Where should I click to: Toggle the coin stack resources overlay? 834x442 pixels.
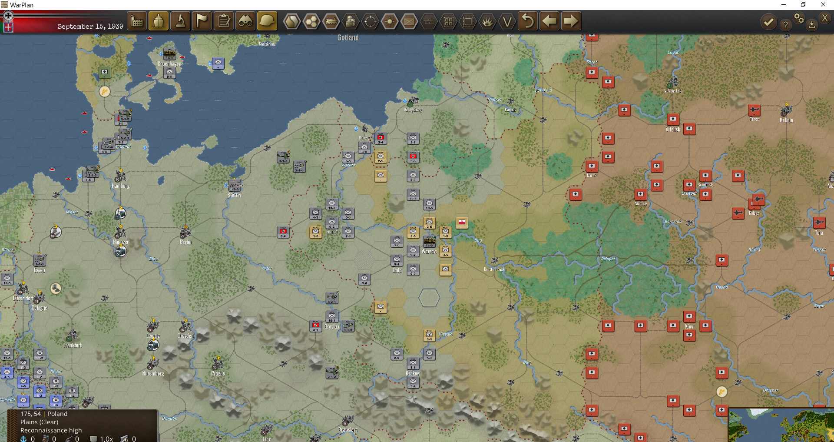pos(351,21)
